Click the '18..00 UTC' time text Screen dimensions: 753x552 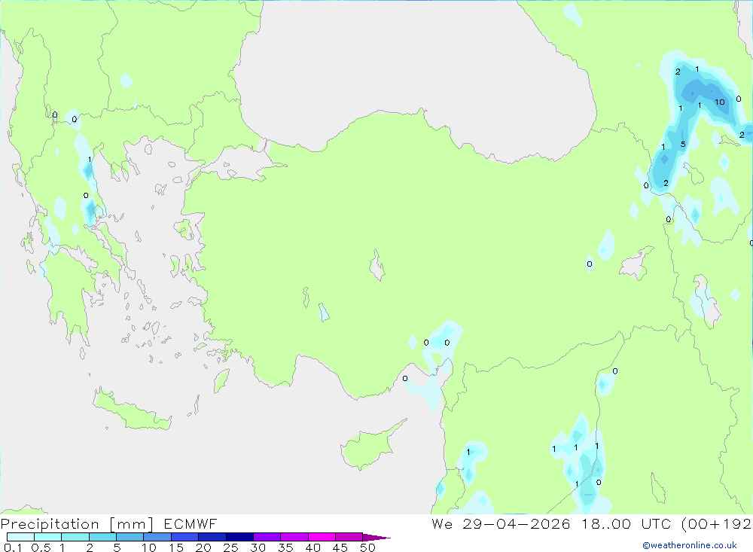[x=626, y=523]
